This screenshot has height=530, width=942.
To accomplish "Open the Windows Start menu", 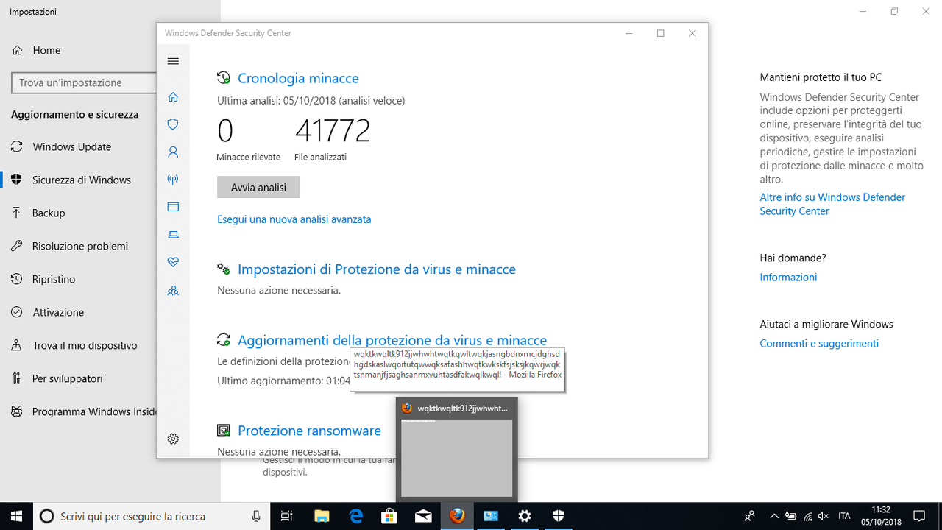I will 16,516.
